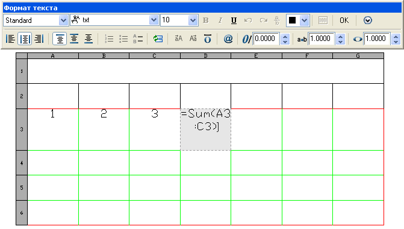Click the Insert Field icon
This screenshot has height=229, width=404.
[x=158, y=39]
